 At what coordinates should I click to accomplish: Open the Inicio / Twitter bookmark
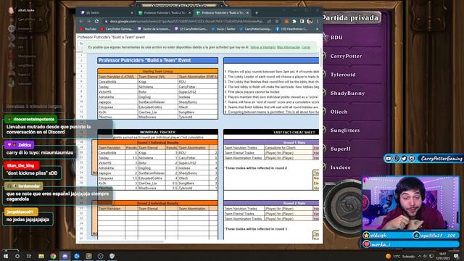click(x=223, y=29)
